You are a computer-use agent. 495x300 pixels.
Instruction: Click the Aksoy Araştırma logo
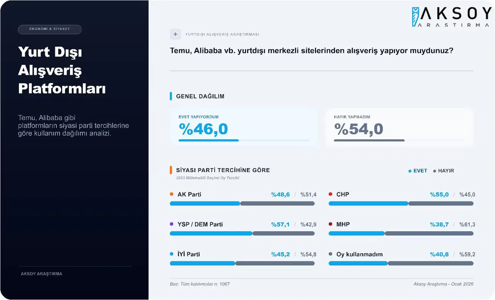coord(451,17)
